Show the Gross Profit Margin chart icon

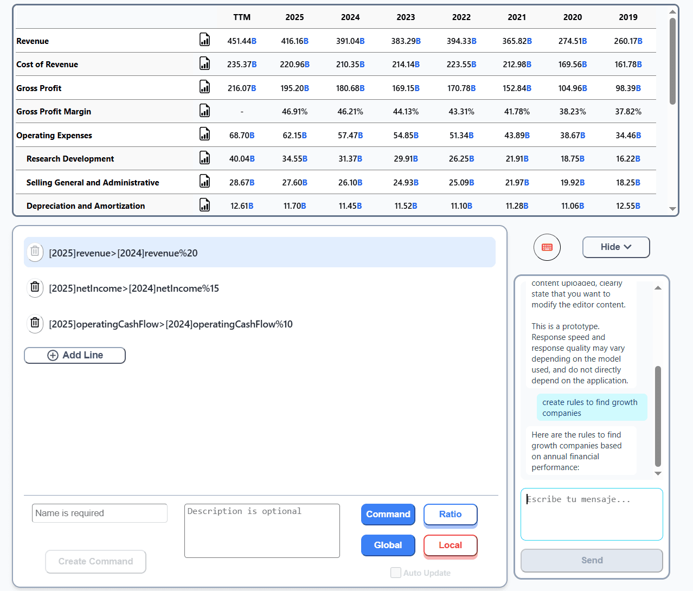point(204,111)
